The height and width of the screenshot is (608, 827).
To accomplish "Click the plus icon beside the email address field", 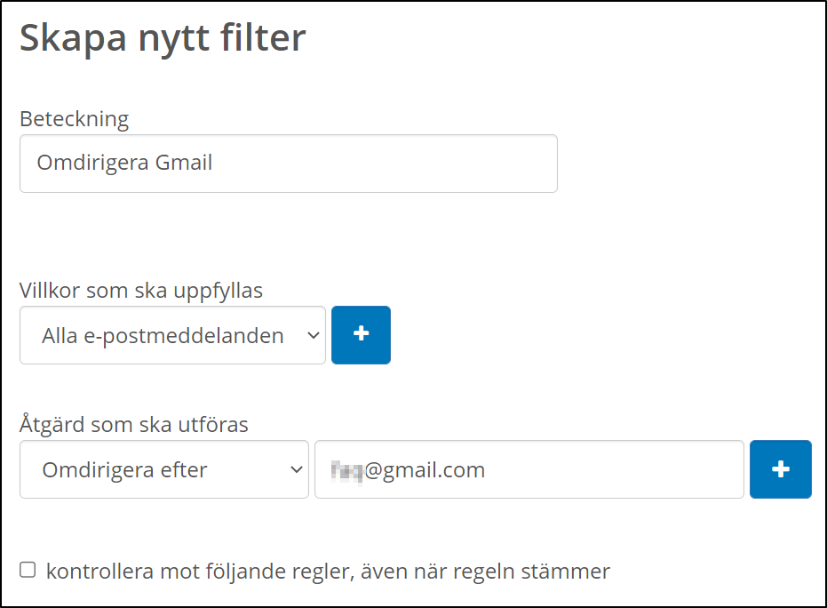I will [x=780, y=469].
